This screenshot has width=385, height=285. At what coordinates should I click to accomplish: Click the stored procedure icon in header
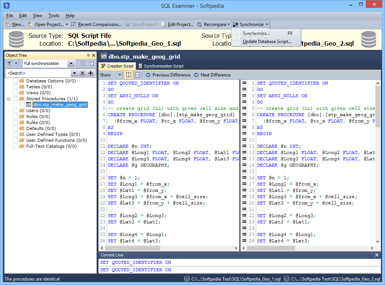[104, 57]
